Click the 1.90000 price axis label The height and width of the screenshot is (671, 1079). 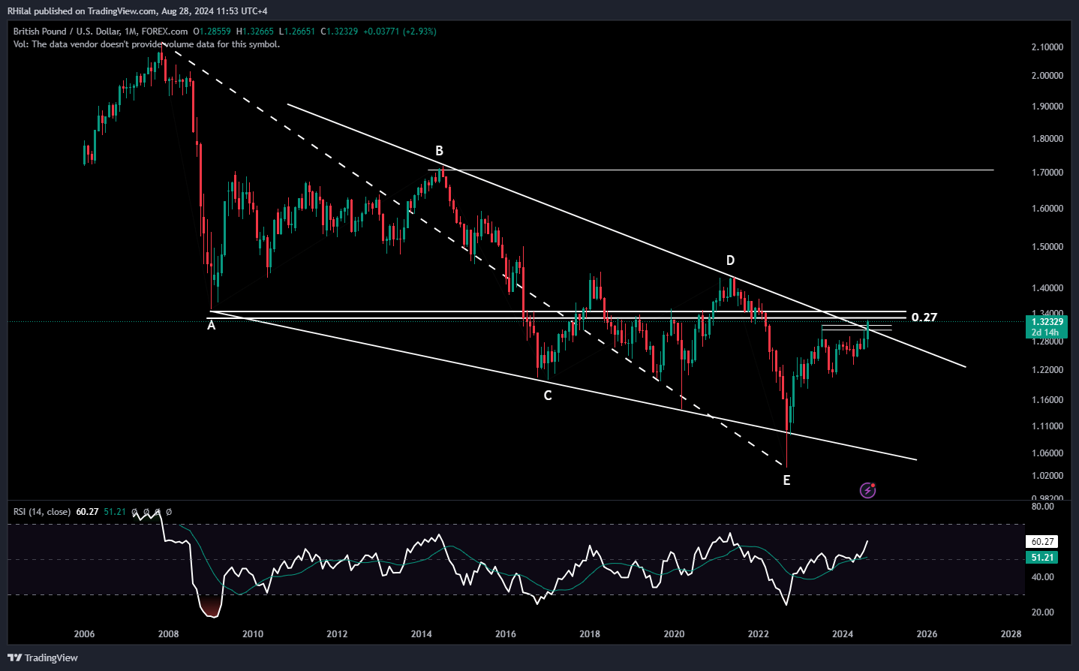coord(1047,107)
